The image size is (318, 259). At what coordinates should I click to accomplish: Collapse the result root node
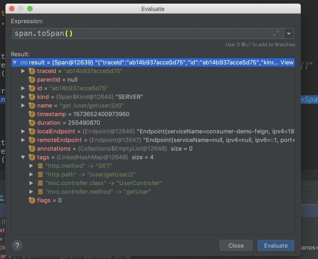coord(15,62)
